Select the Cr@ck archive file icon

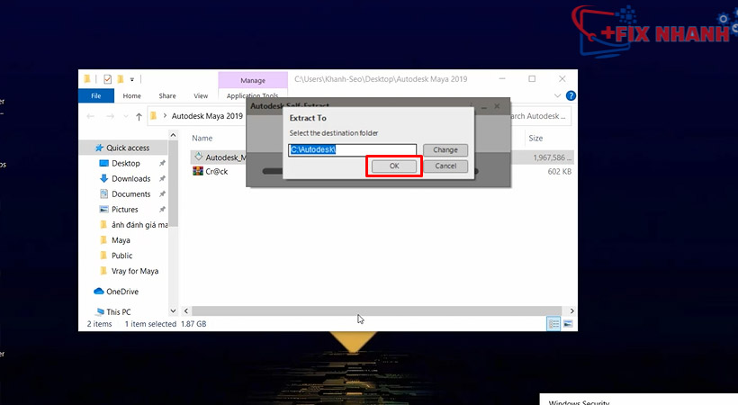click(x=199, y=172)
